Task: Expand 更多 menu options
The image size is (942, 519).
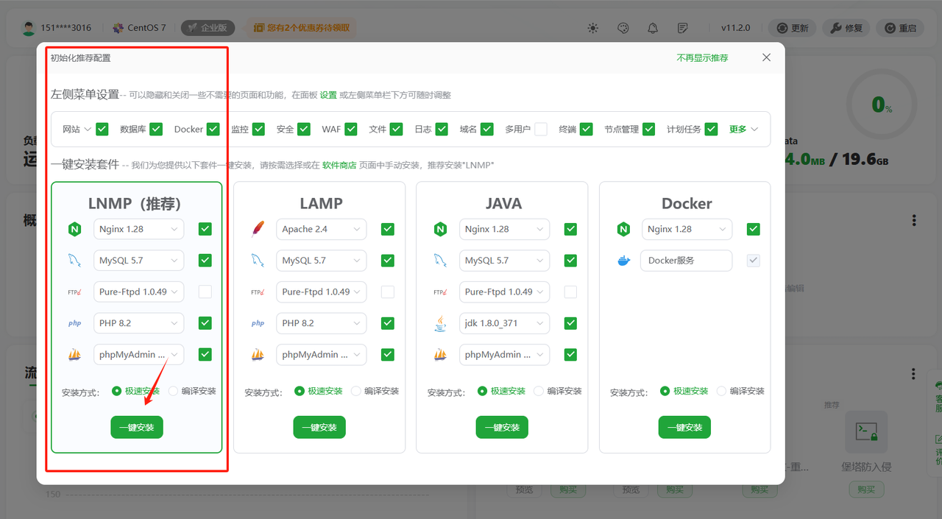Action: pyautogui.click(x=743, y=129)
